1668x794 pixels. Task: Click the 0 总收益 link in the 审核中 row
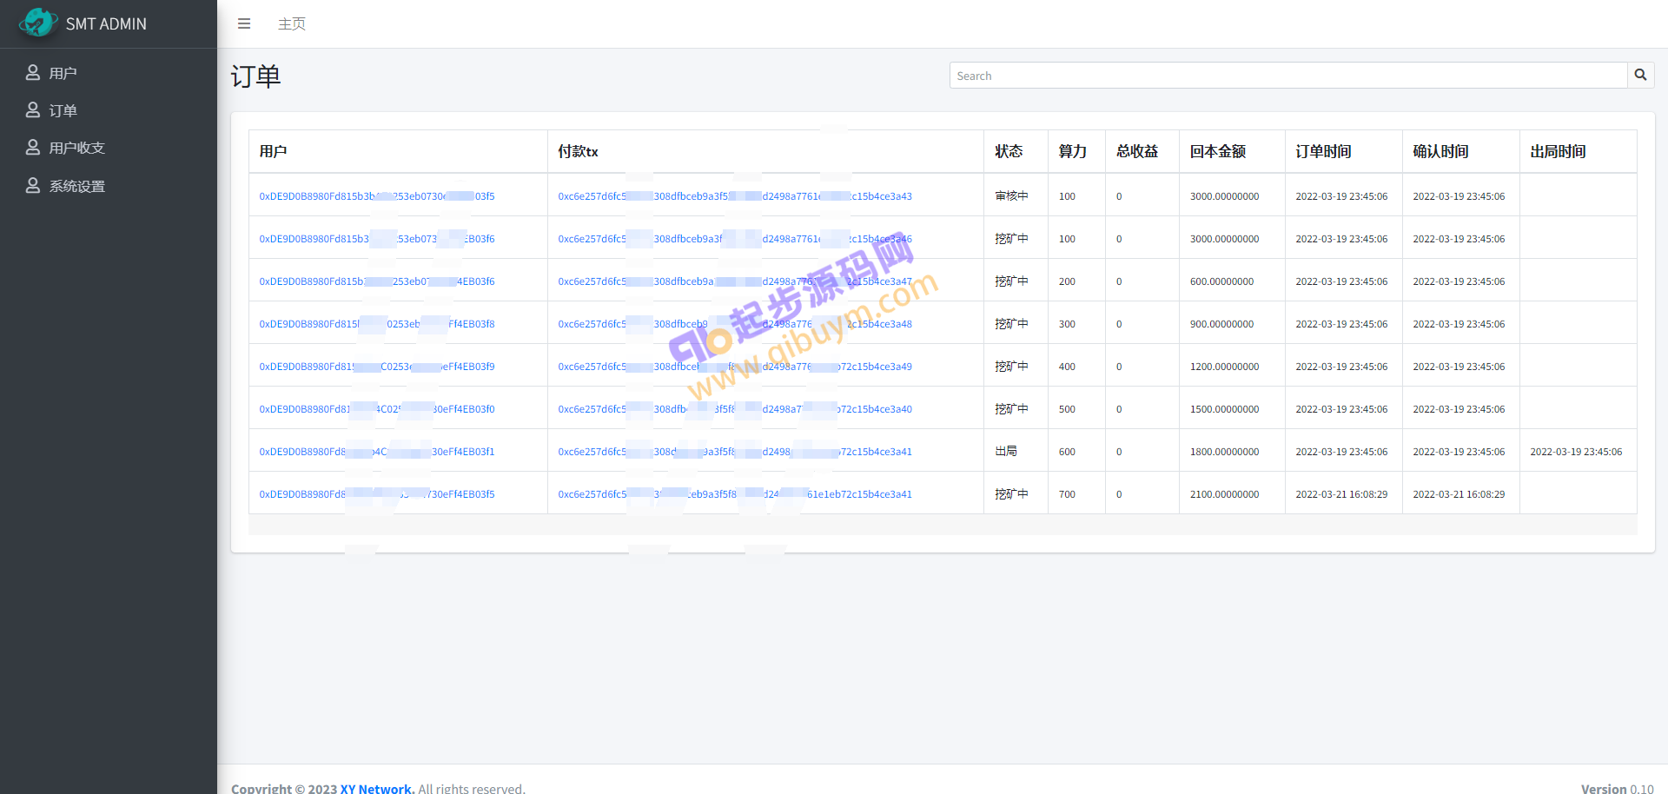1119,196
